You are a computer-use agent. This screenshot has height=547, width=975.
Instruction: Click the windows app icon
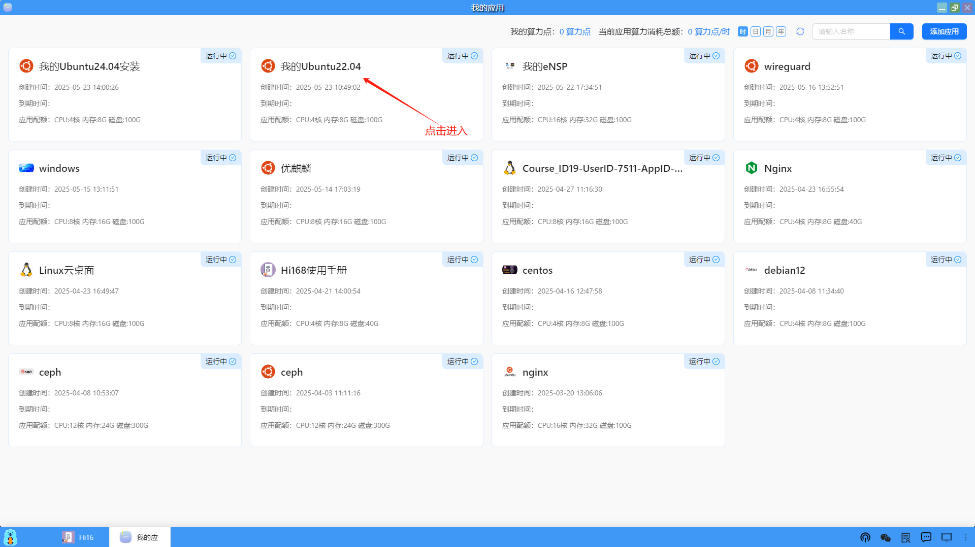(x=26, y=168)
